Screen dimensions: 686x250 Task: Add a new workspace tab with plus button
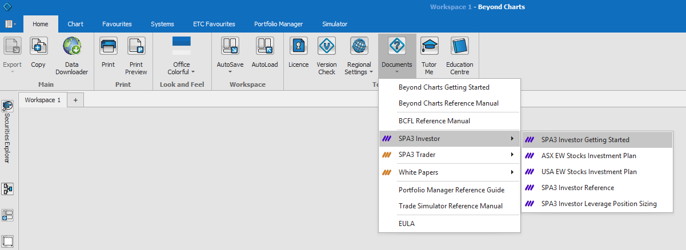coord(75,100)
